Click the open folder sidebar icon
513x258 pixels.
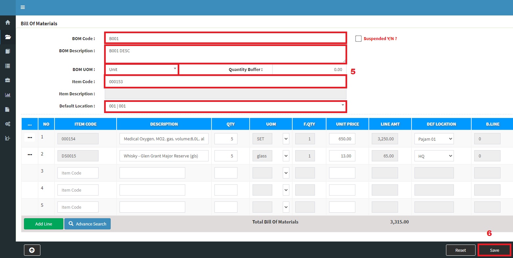coord(8,37)
